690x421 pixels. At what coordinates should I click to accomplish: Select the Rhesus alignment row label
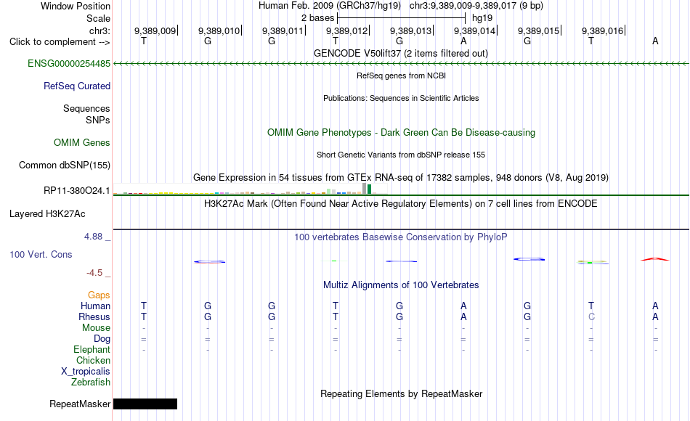(94, 316)
